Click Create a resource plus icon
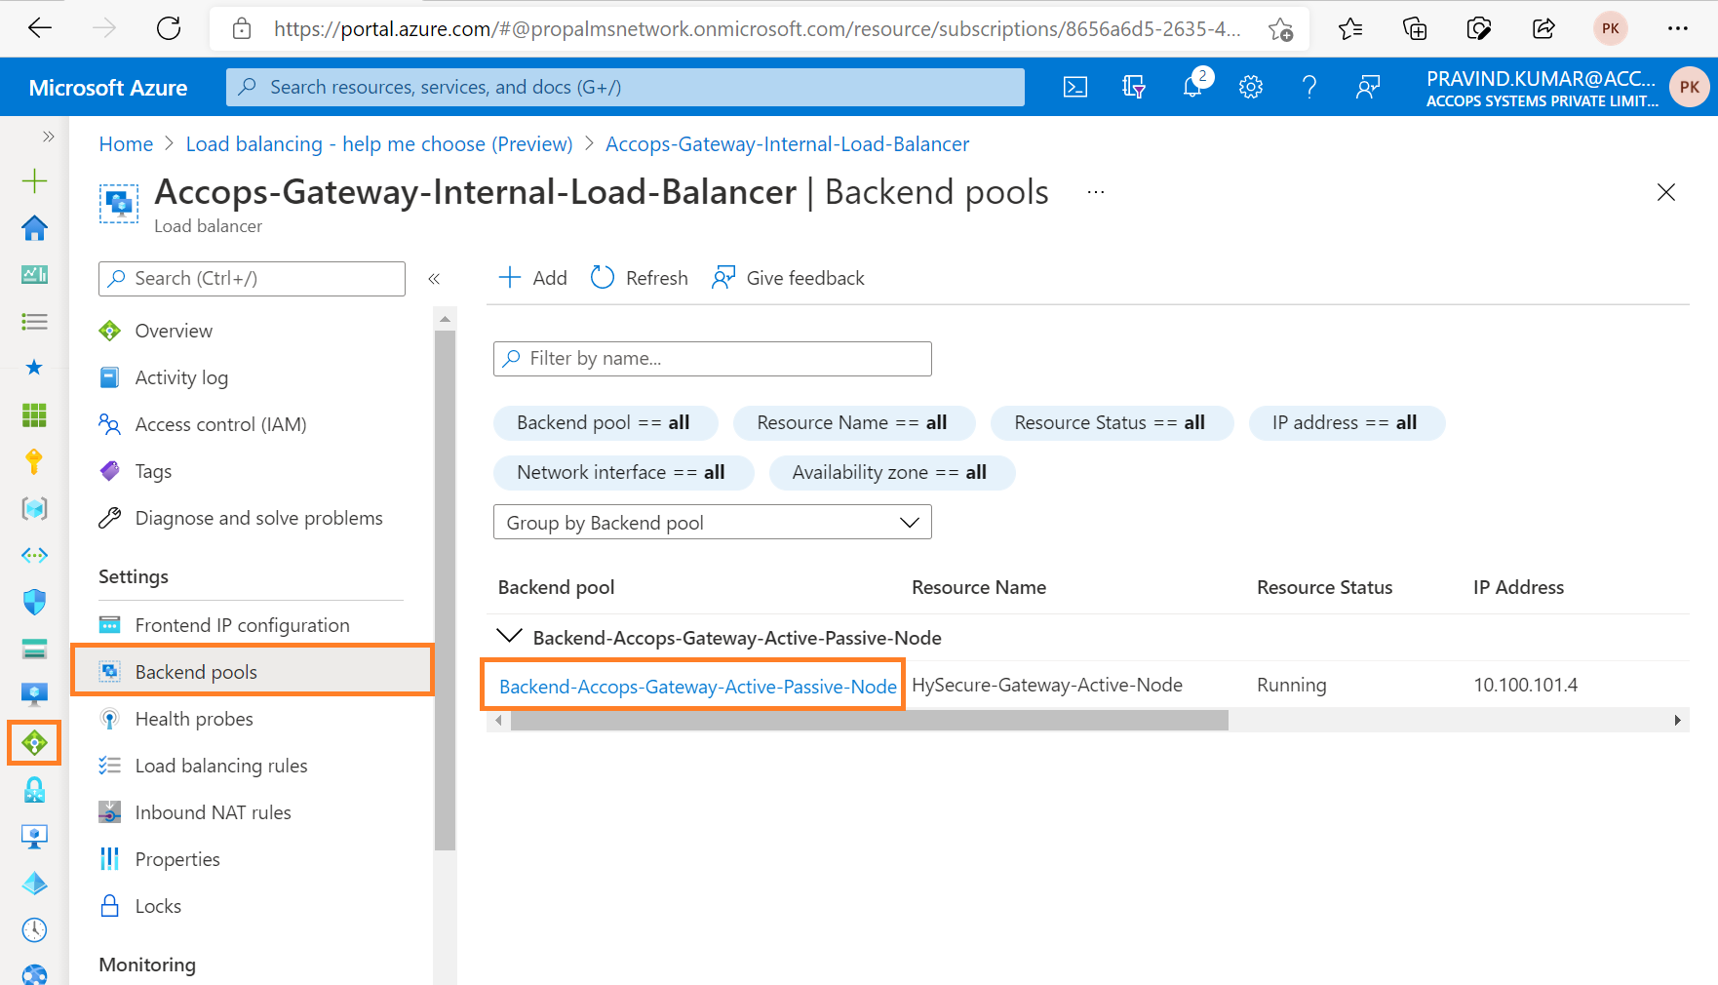 tap(34, 180)
